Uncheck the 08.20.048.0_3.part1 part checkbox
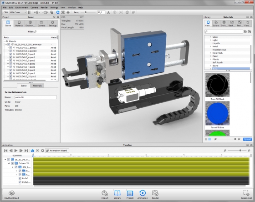The width and height of the screenshot is (255, 202). [10, 54]
